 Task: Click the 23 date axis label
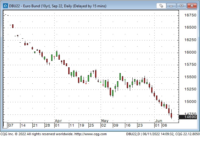pyautogui.click(x=140, y=125)
